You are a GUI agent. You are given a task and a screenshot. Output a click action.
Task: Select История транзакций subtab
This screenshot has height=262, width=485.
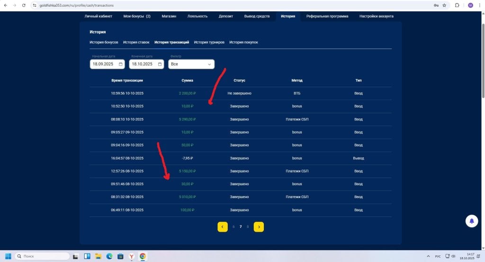pyautogui.click(x=171, y=42)
